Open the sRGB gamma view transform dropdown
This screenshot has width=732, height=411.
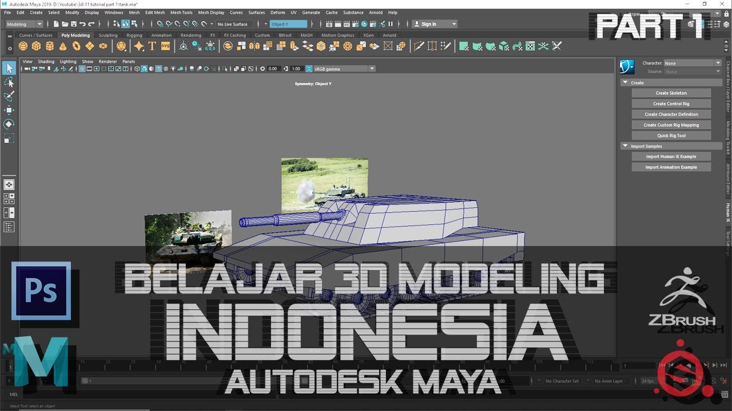coord(344,68)
